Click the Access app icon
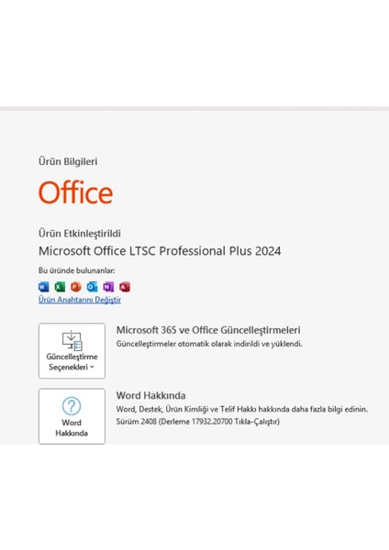This screenshot has width=389, height=550. (x=124, y=287)
